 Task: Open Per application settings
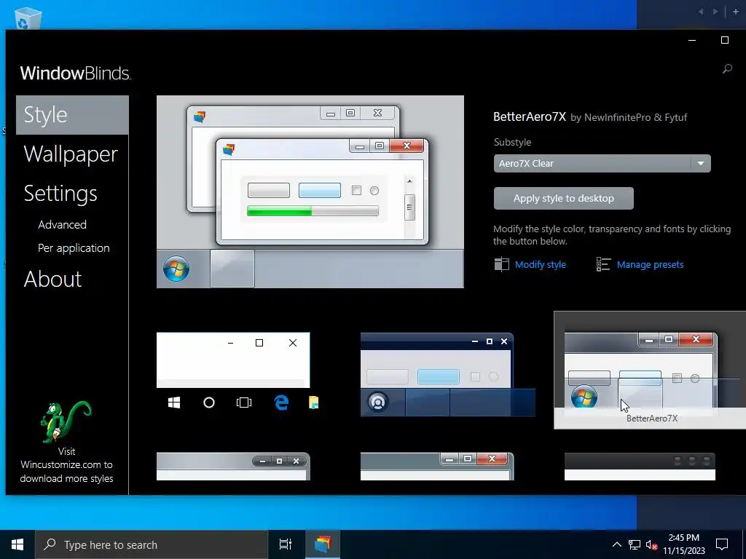(x=74, y=248)
